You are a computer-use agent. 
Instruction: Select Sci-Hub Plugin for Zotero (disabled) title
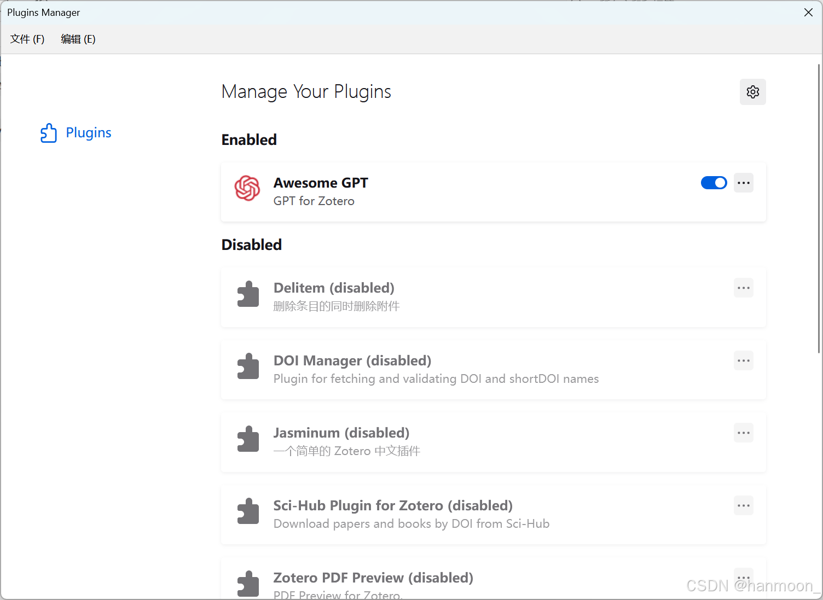point(393,505)
